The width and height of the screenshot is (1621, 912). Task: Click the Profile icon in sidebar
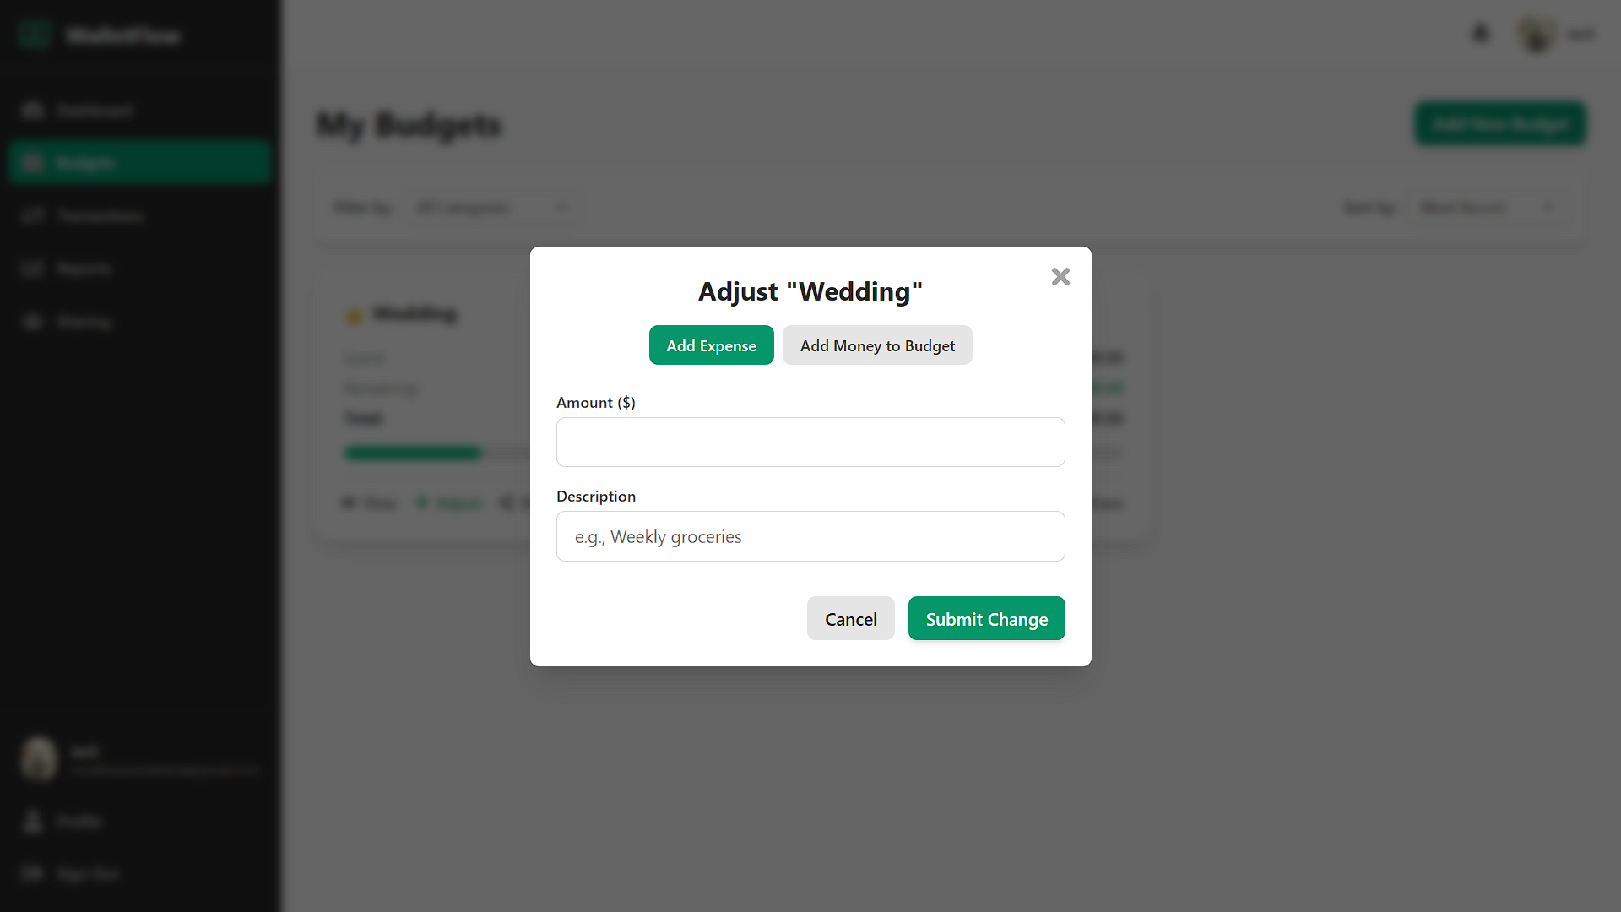(33, 821)
